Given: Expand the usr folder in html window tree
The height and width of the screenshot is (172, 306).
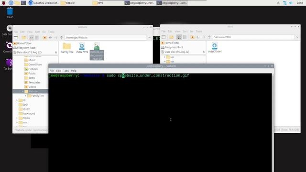Looking at the screenshot, I should coord(165,57).
